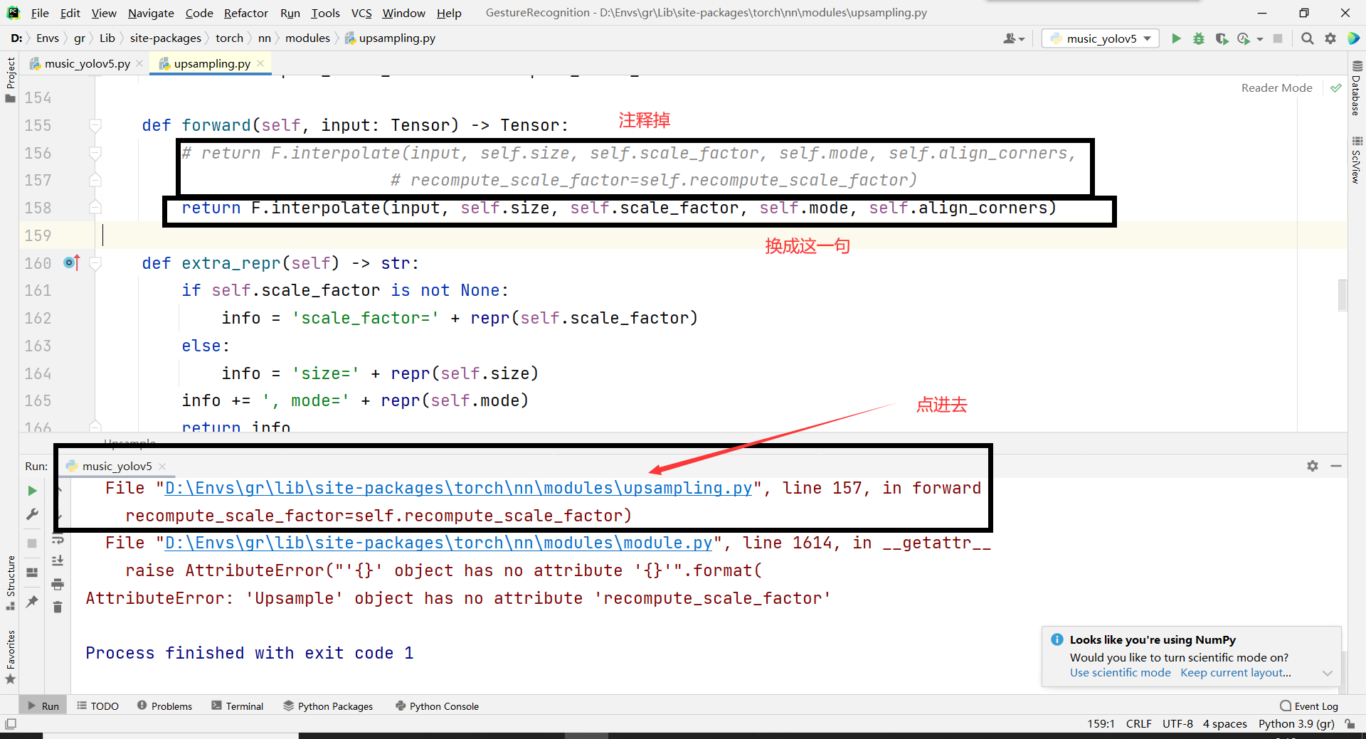
Task: Open the Python Packages tool tab
Action: [x=328, y=706]
